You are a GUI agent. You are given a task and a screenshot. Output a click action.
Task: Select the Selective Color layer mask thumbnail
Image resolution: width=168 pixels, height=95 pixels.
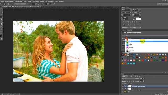[x=130, y=86]
